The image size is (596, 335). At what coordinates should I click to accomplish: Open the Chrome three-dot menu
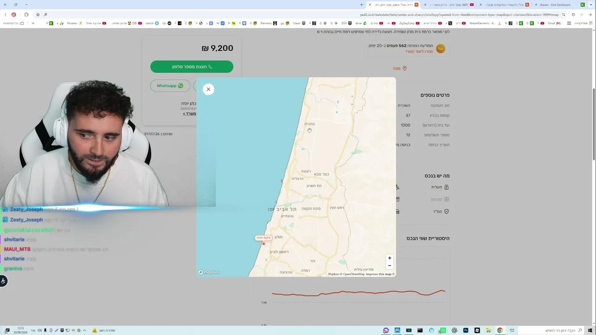tap(5, 14)
